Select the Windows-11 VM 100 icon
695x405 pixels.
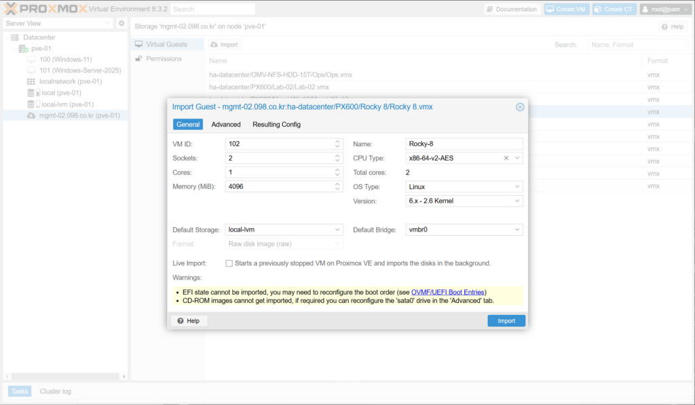31,60
